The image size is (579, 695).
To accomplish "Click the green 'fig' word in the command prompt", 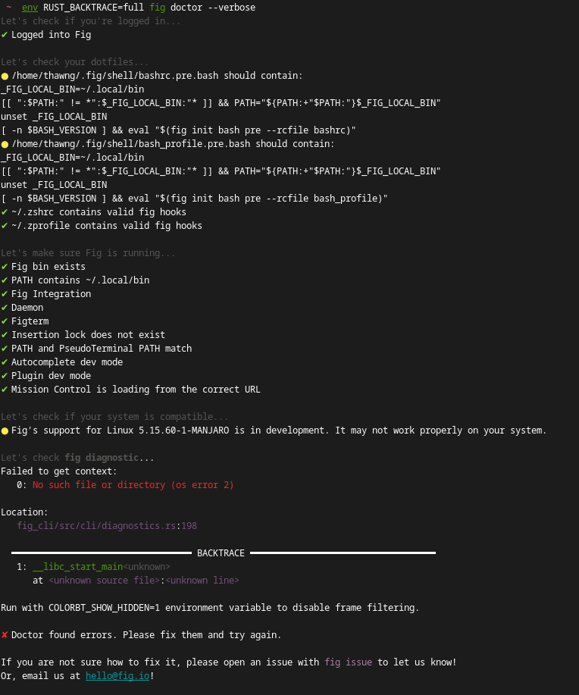I will (x=158, y=8).
